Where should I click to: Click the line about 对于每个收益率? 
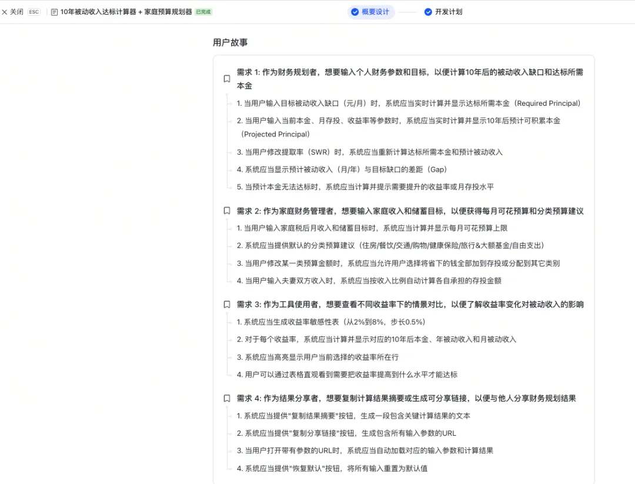point(376,339)
